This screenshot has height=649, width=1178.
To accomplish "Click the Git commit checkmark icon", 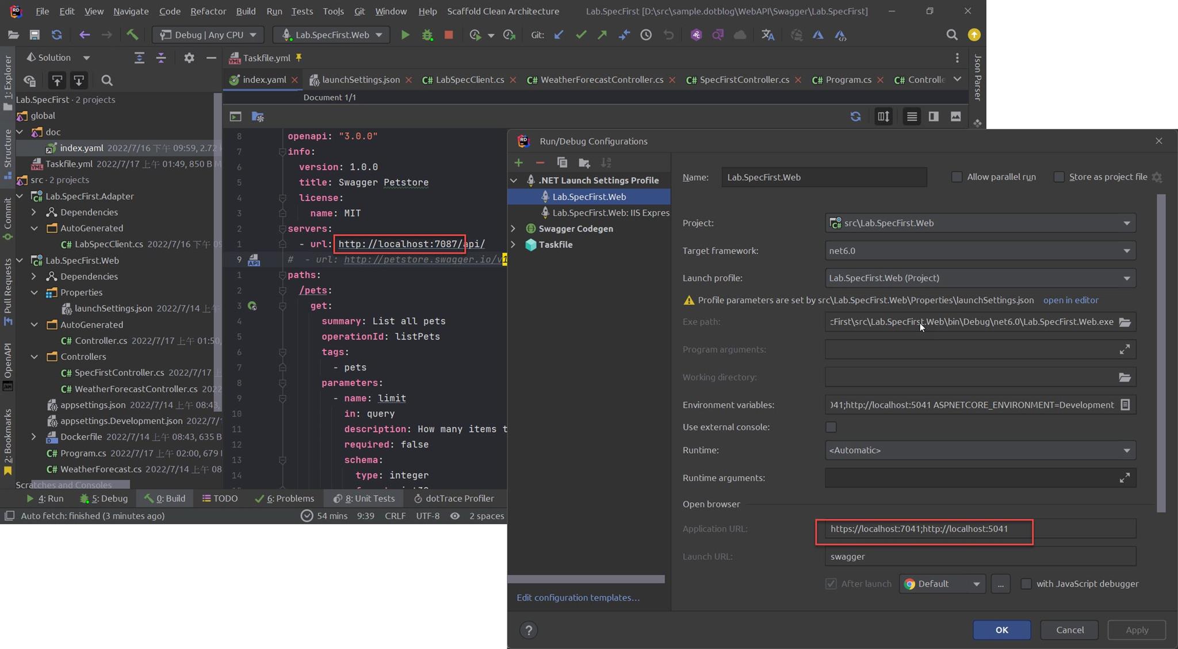I will (x=581, y=35).
